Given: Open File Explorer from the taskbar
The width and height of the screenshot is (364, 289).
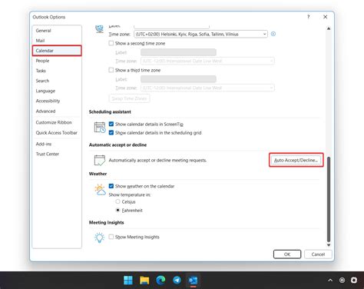Looking at the screenshot, I should click(144, 281).
